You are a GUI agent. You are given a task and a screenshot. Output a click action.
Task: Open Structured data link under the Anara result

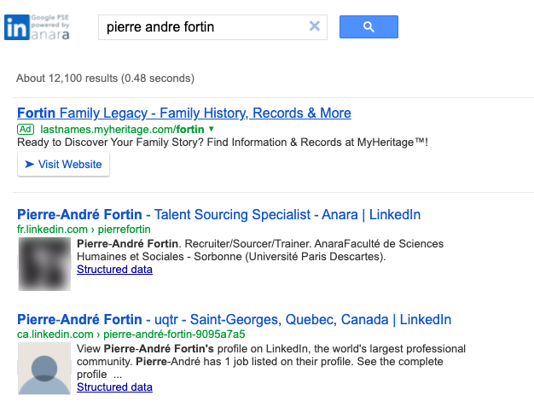114,270
